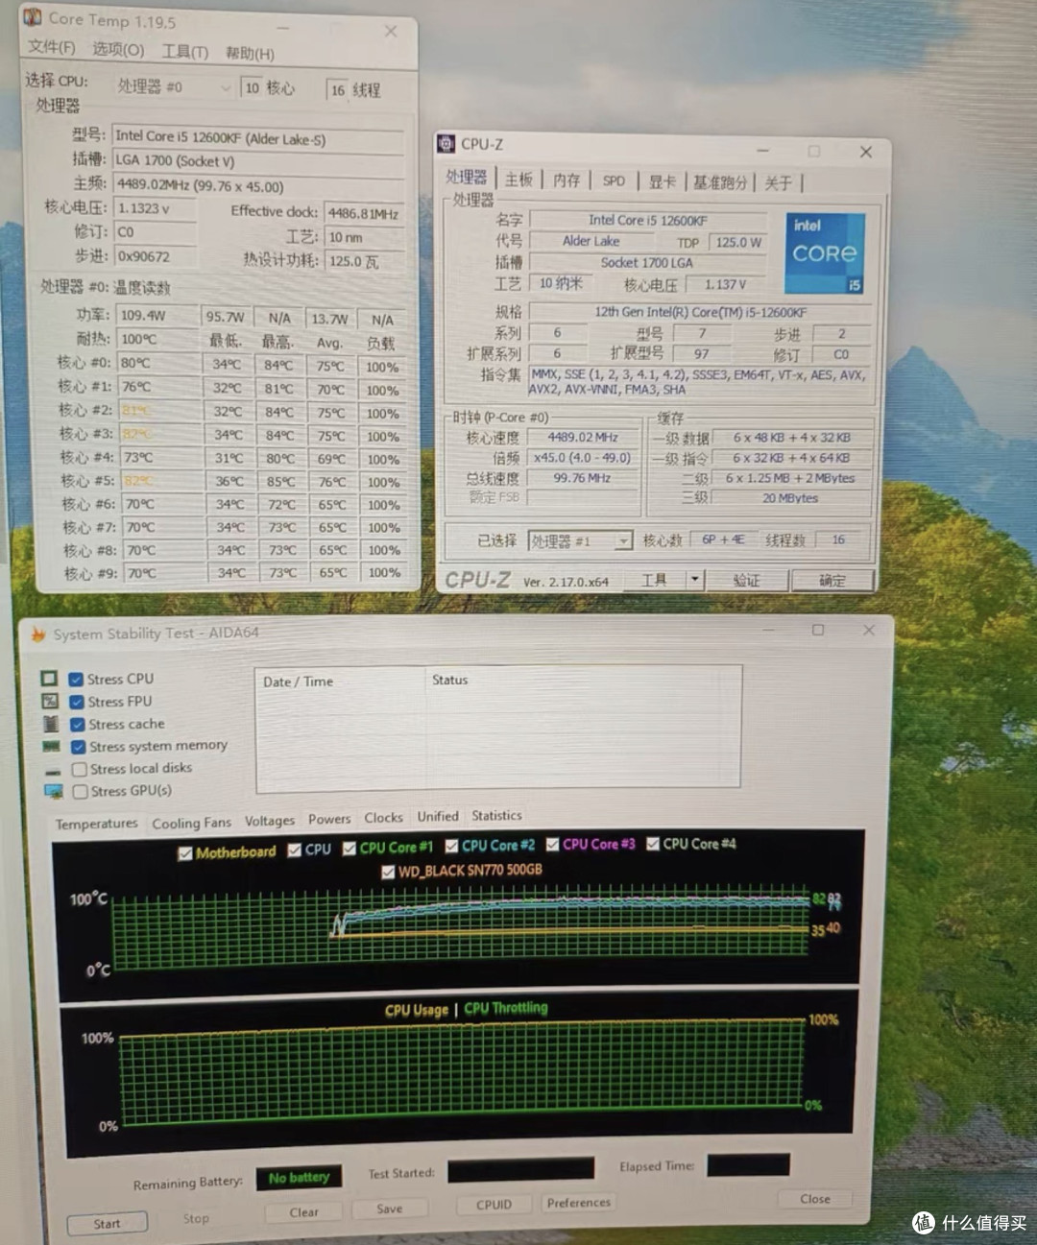The width and height of the screenshot is (1037, 1245).
Task: Click the Stress cache icon
Action: [51, 724]
